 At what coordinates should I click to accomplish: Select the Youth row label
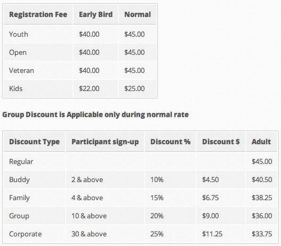tap(19, 34)
